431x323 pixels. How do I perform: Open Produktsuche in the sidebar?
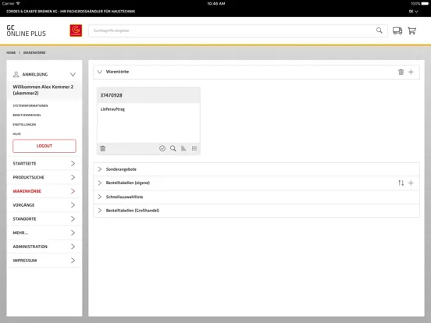tap(44, 177)
